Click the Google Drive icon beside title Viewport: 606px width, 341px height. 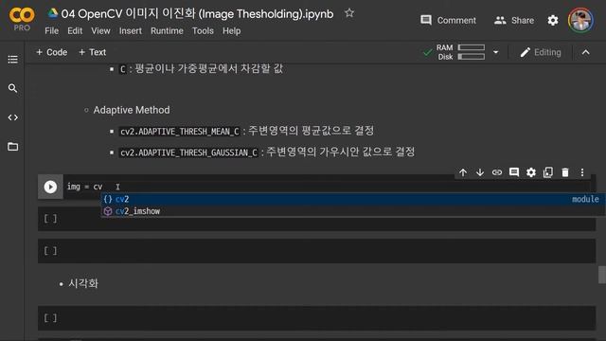[x=53, y=13]
